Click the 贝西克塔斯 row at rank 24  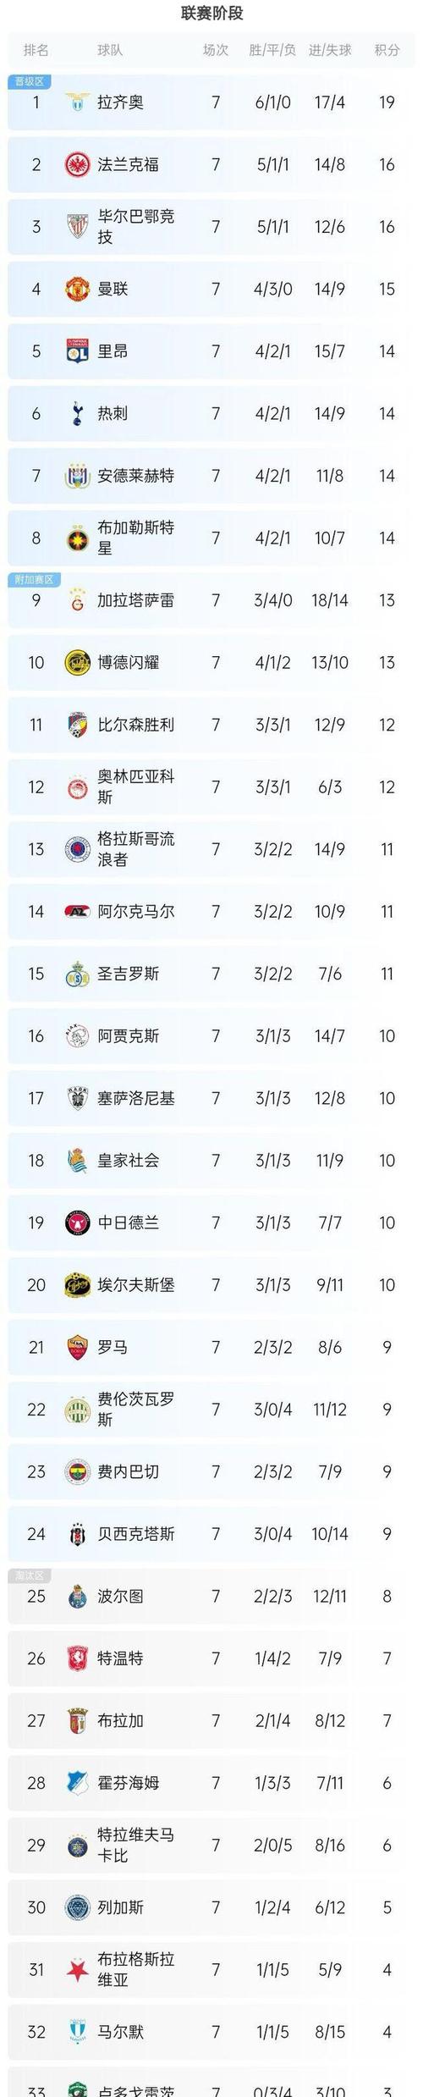click(211, 1534)
